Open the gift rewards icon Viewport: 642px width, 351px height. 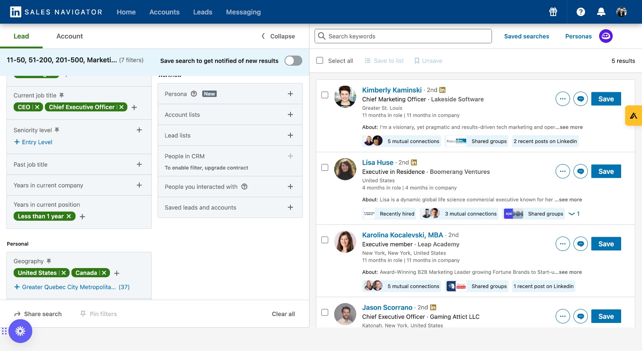coord(553,12)
